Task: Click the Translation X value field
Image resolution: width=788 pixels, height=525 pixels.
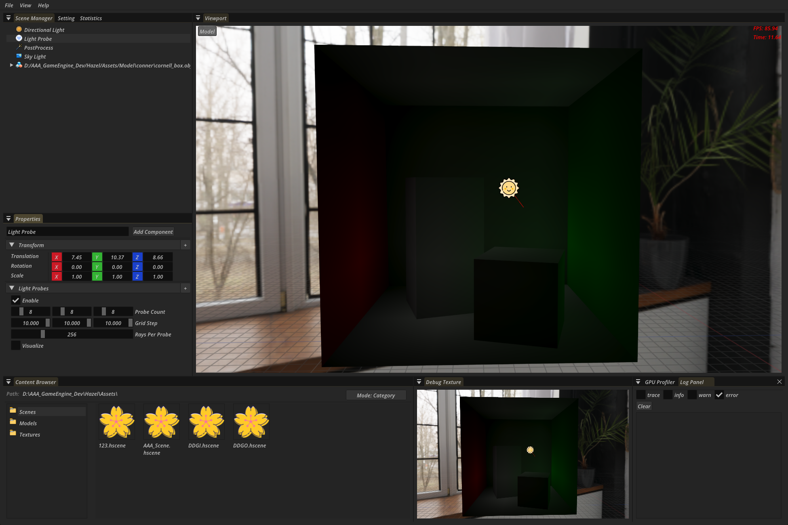Action: [76, 257]
